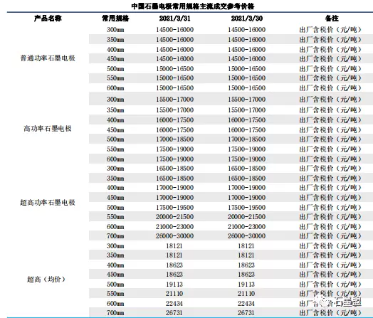Image resolution: width=373 pixels, height=318 pixels.
Task: Select the 2021/3/30 column header
Action: (247, 18)
